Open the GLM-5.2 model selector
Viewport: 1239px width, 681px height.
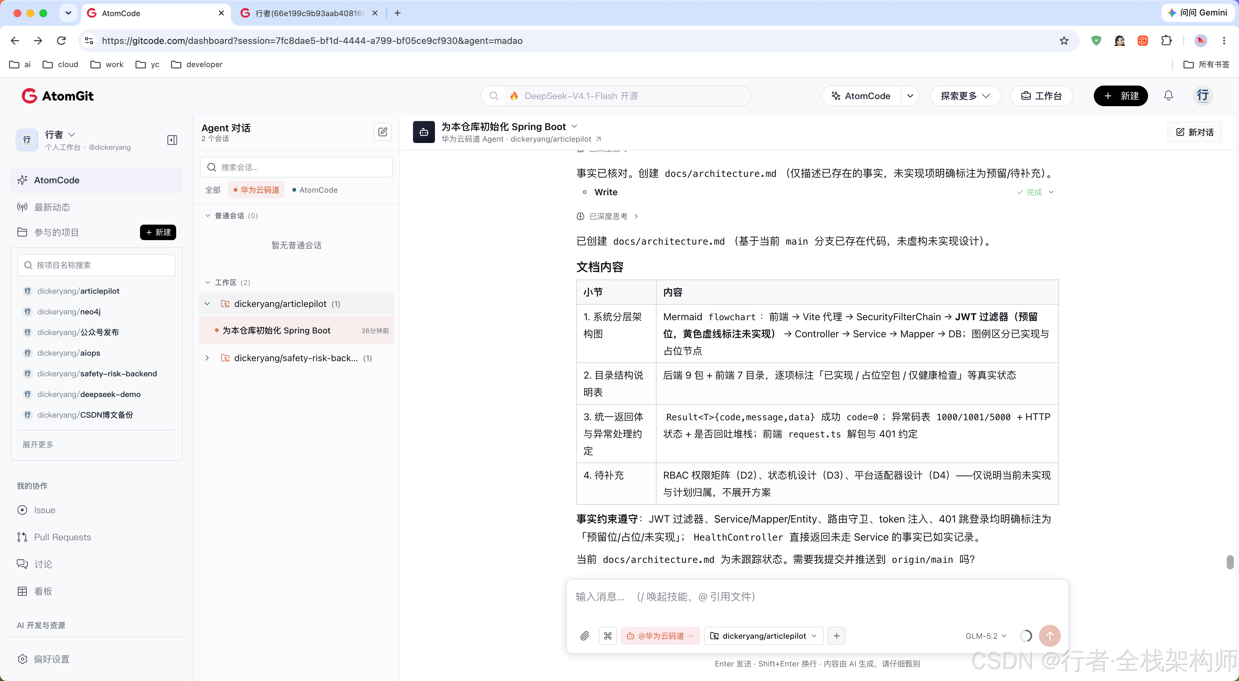pos(986,636)
